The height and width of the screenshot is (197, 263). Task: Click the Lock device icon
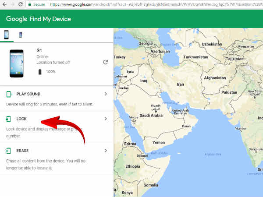tap(8, 119)
